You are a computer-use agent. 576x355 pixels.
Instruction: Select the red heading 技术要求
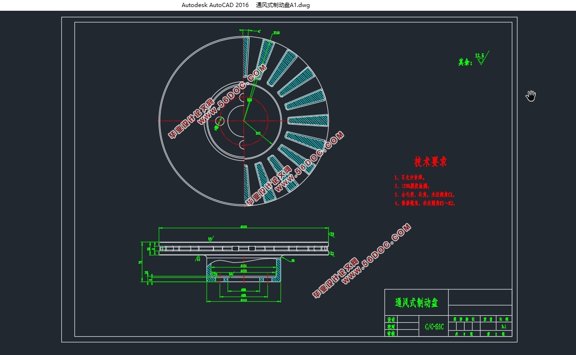tap(431, 162)
